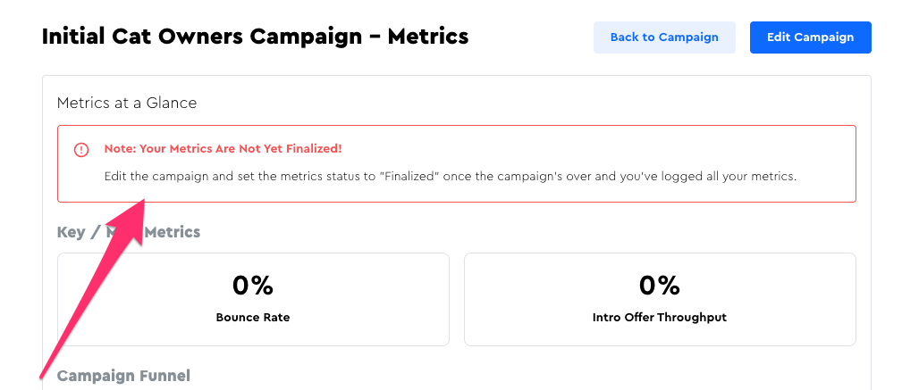Viewport: 902px width, 390px height.
Task: Open the Intro Offer Throughput card
Action: point(660,299)
